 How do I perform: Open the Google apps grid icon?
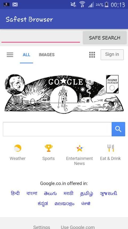click(92, 55)
